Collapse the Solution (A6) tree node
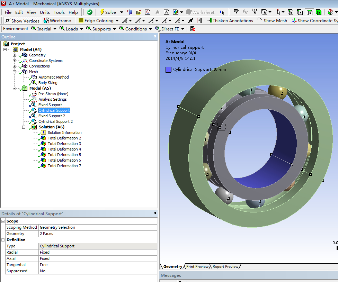This screenshot has height=282, width=338. (24, 127)
